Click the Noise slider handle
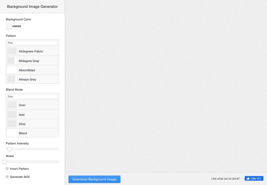The image size is (267, 185). 4,162
